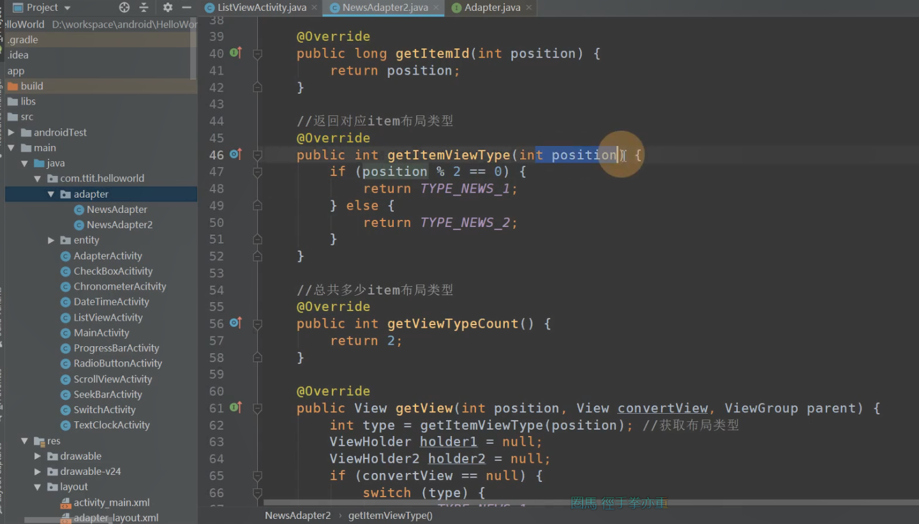
Task: Switch to ListViewActivity.java tab
Action: [262, 8]
